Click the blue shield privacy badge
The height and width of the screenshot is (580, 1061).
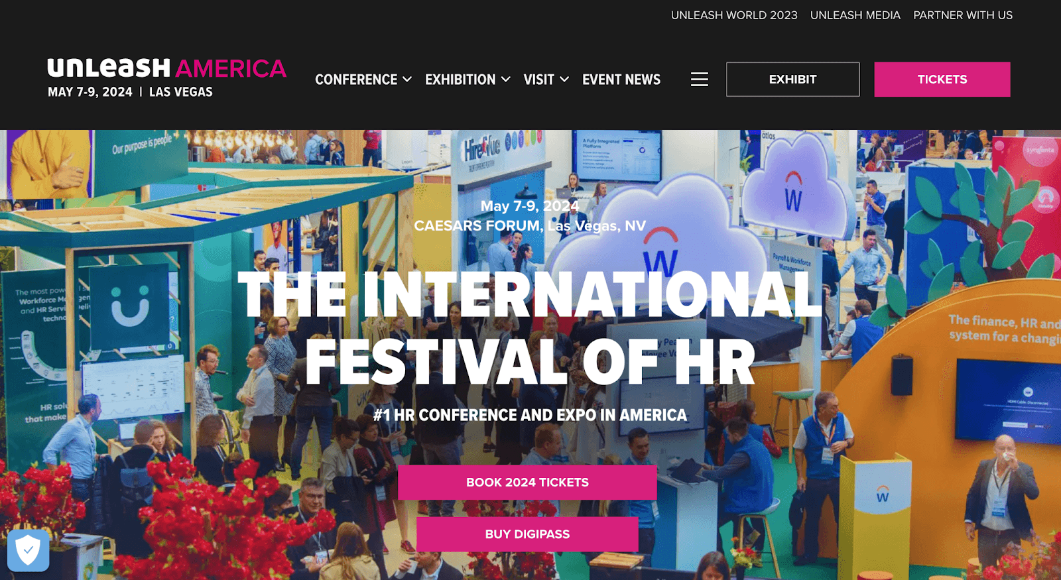[x=29, y=550]
